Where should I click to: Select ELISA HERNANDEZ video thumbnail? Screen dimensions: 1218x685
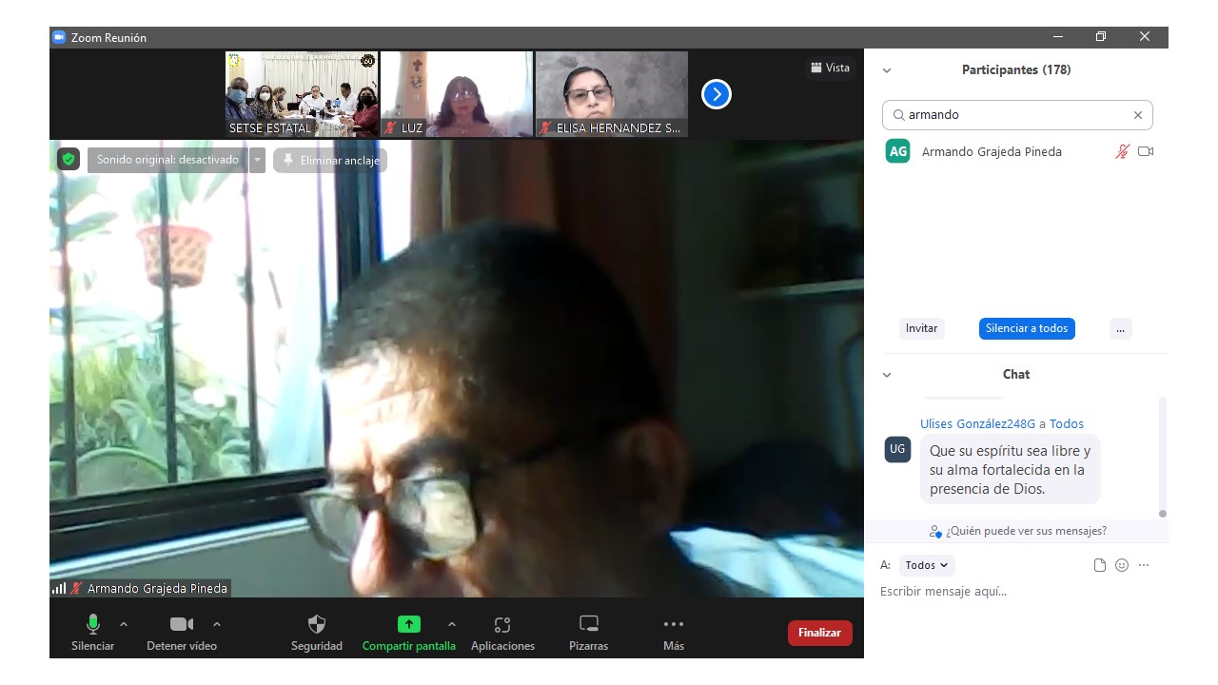(612, 94)
